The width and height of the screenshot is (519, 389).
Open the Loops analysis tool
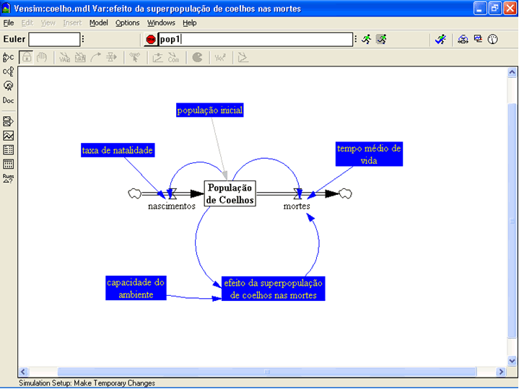(x=9, y=85)
